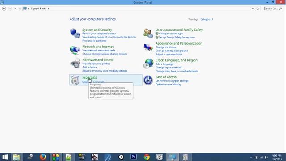The height and width of the screenshot is (161, 286).
Task: Click the search magnifier icon
Action: point(280,8)
